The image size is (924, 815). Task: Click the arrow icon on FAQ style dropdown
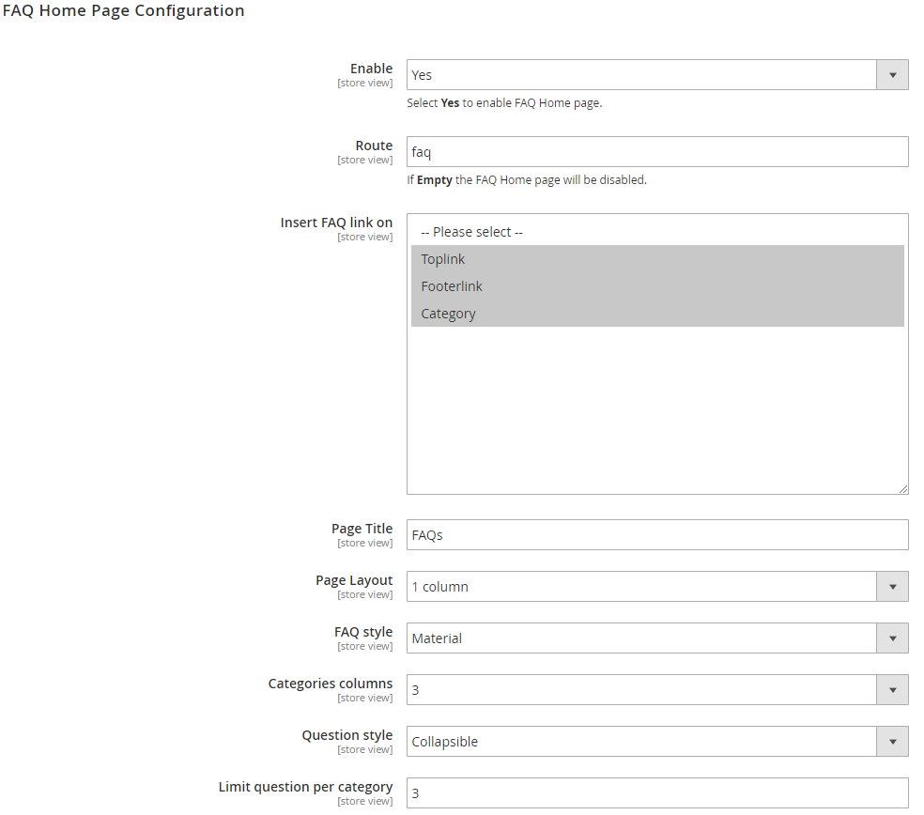(892, 638)
